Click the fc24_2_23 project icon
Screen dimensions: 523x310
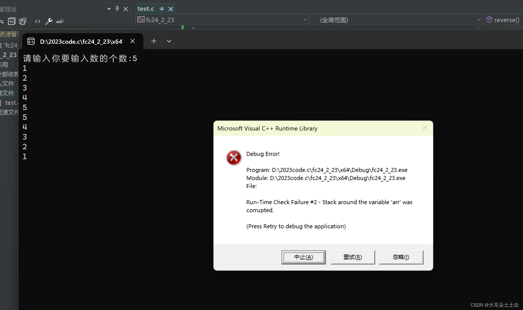pyautogui.click(x=141, y=20)
